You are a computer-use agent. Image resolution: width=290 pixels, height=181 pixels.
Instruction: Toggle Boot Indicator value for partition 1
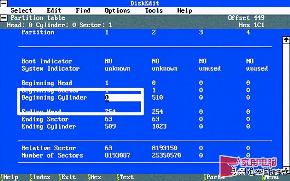pyautogui.click(x=108, y=61)
